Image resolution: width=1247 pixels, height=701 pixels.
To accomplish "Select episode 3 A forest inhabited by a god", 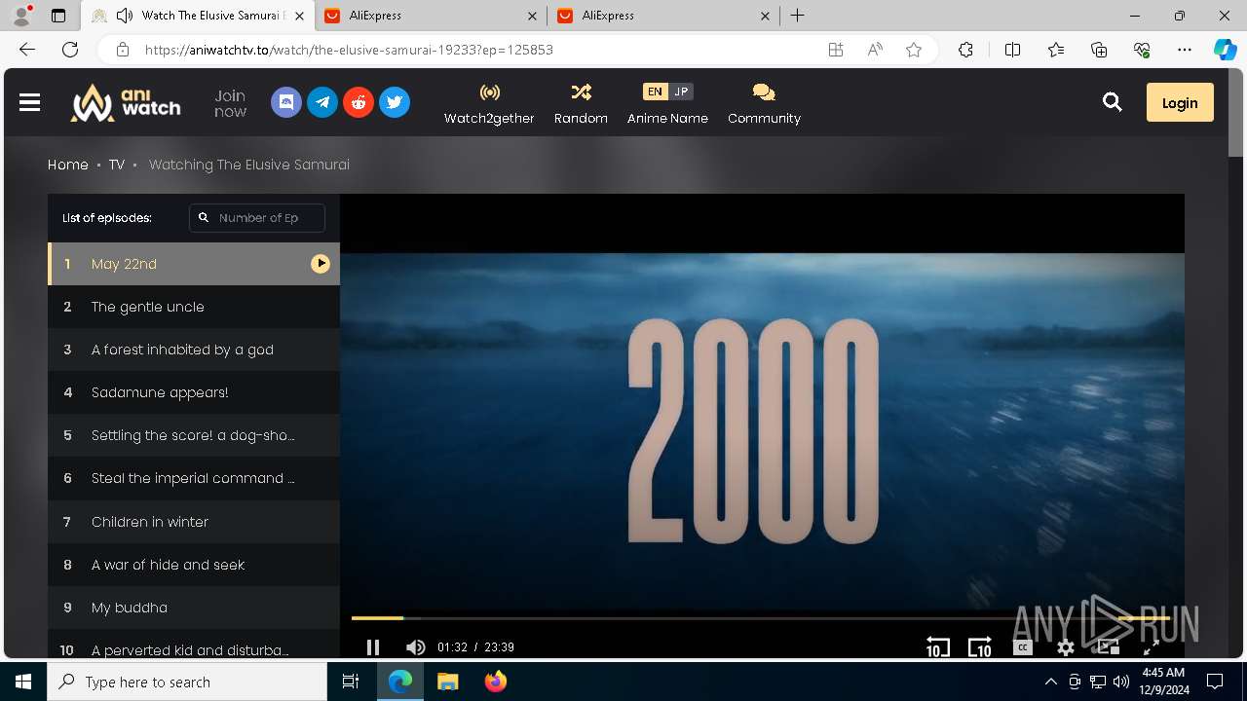I will pos(194,350).
